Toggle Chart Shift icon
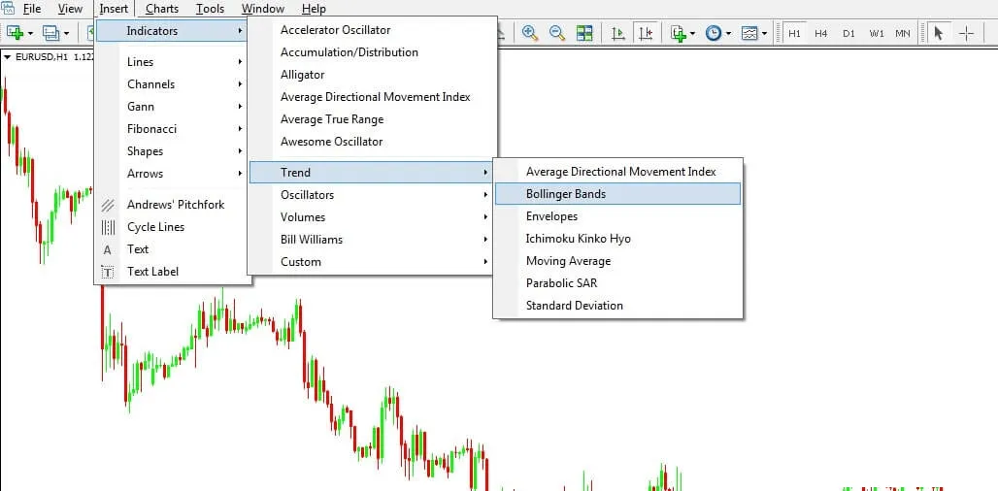 (x=646, y=33)
